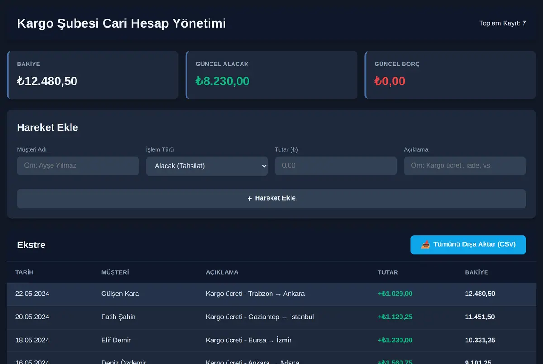Image resolution: width=543 pixels, height=364 pixels.
Task: Click the AÇIKLAMA column header
Action: tap(222, 272)
